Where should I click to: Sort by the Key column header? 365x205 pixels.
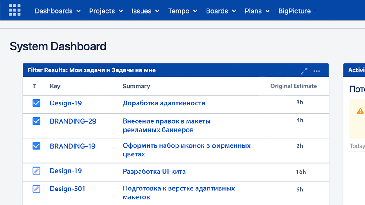click(55, 86)
